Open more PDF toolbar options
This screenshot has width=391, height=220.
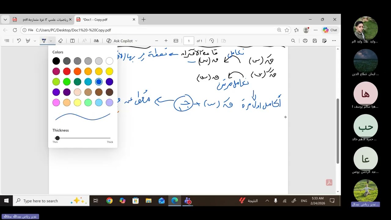(x=334, y=41)
